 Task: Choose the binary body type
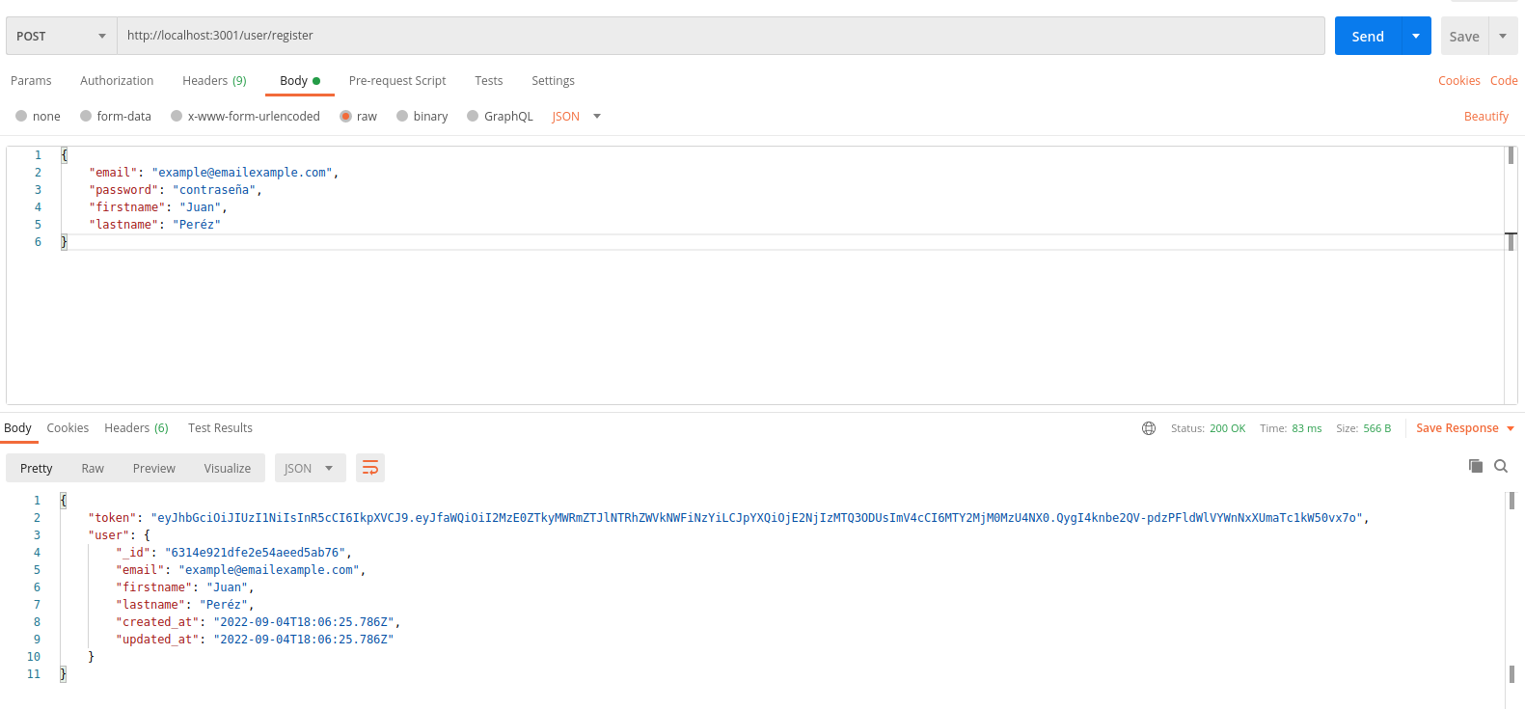422,117
